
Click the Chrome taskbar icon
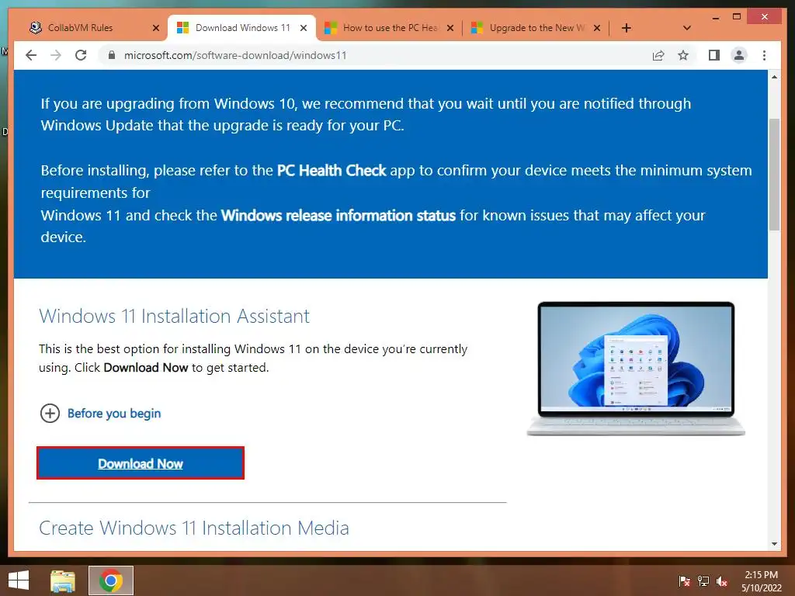[x=111, y=580]
